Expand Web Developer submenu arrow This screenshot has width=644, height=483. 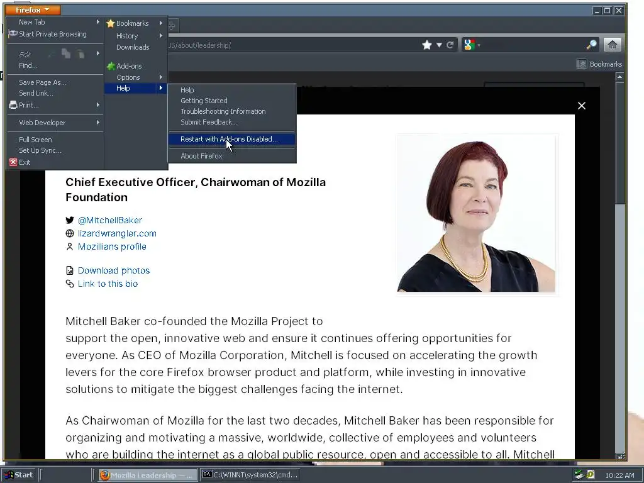(97, 123)
